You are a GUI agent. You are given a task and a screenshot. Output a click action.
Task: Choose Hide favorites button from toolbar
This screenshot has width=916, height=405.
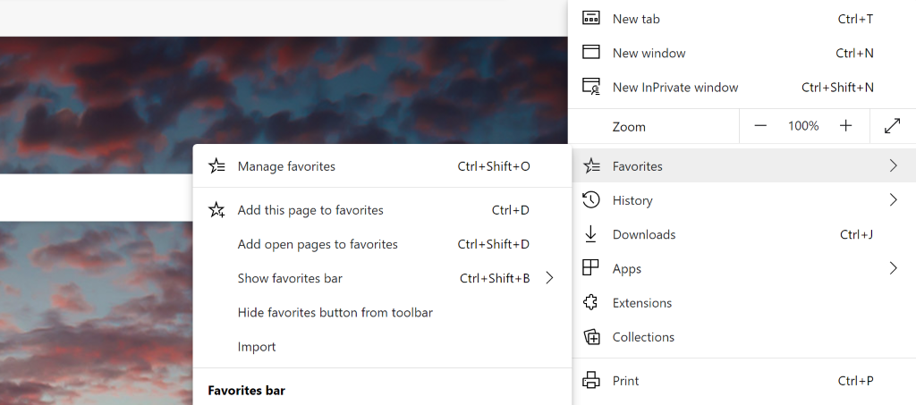click(382, 312)
